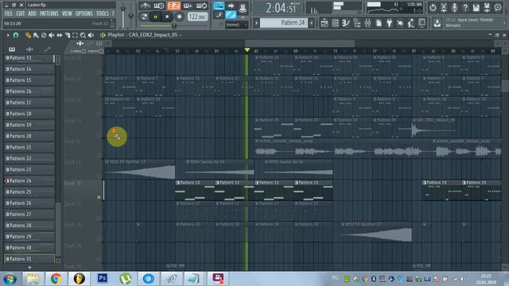Select Pattern 24 in the picker
Viewport: 509px width, 286px height.
point(29,180)
